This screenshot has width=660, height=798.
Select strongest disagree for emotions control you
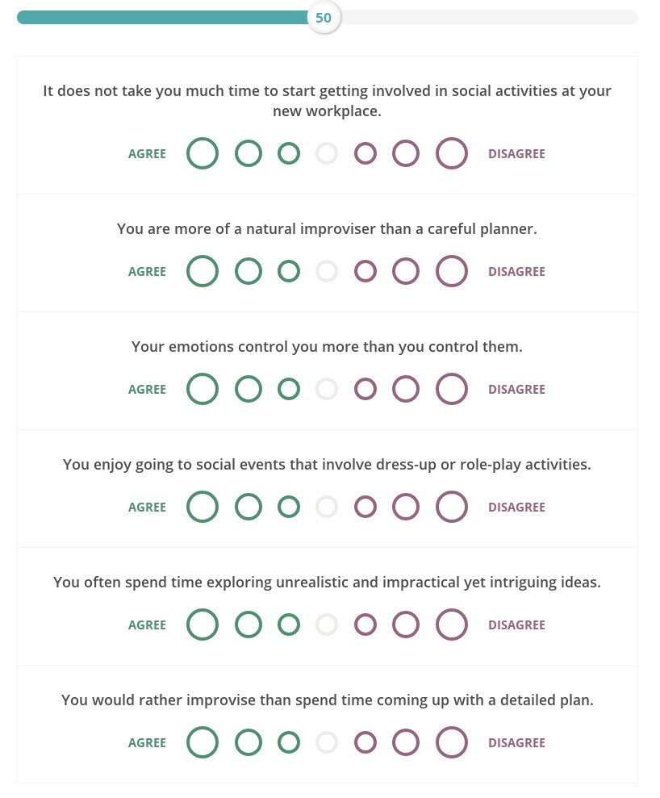pyautogui.click(x=451, y=389)
